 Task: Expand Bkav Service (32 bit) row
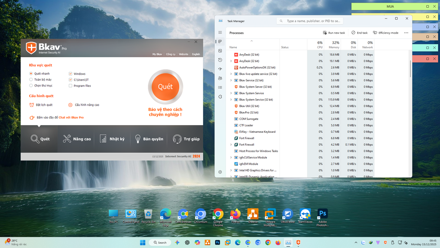(x=231, y=80)
